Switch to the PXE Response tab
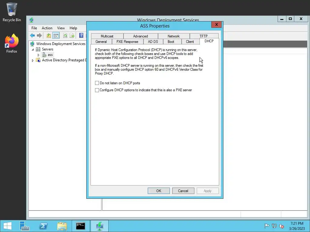Screen dimensions: 310x232 pos(127,42)
